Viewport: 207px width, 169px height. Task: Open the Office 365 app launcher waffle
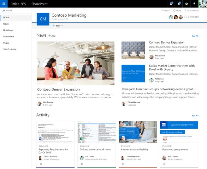[x=4, y=4]
